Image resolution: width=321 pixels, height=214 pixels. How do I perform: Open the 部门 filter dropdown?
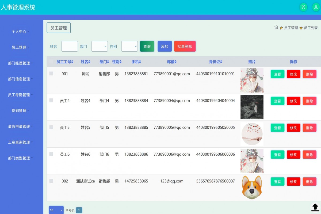tap(100, 46)
